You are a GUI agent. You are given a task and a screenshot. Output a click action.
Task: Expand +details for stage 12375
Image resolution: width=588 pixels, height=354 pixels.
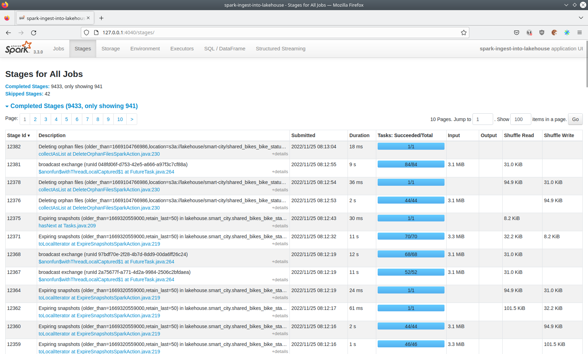click(280, 226)
